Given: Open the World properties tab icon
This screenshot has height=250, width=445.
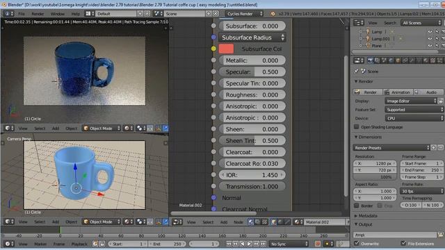Looking at the screenshot, I should click(x=391, y=60).
